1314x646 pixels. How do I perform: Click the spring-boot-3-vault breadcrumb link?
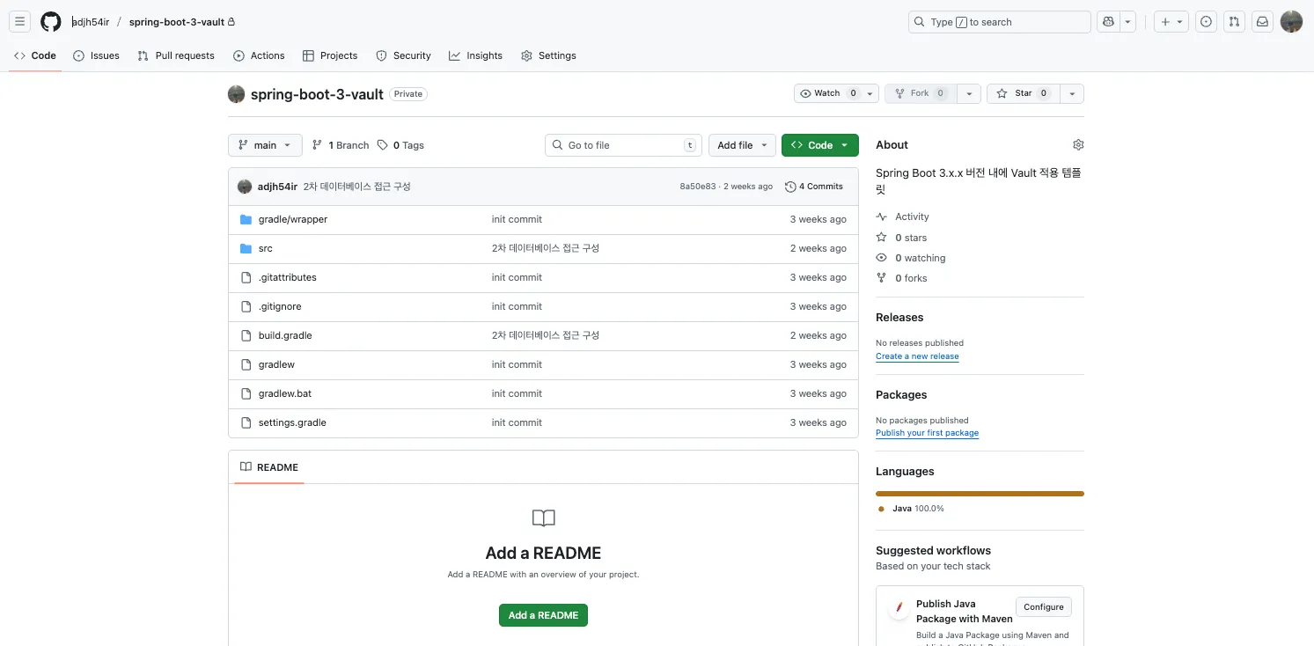(177, 22)
